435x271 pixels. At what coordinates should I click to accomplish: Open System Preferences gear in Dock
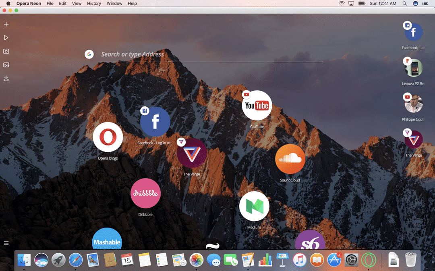pyautogui.click(x=351, y=260)
